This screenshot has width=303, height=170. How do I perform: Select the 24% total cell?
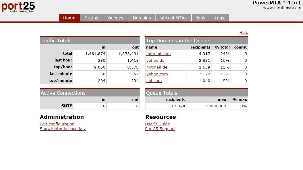coord(221,54)
